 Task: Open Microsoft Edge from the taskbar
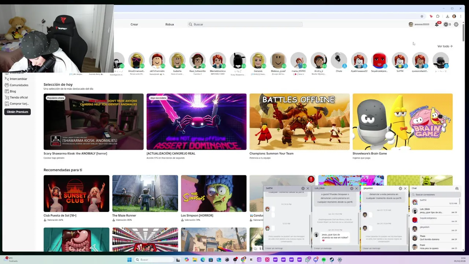(203, 260)
